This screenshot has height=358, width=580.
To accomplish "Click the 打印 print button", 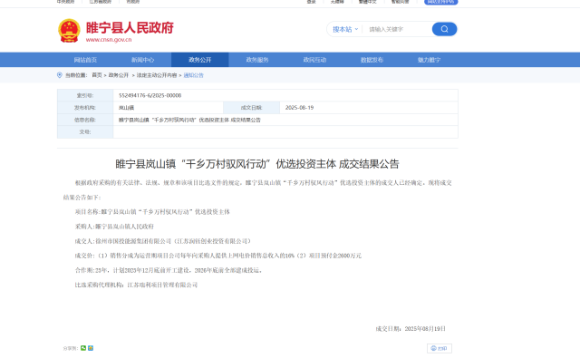I will click(x=439, y=348).
